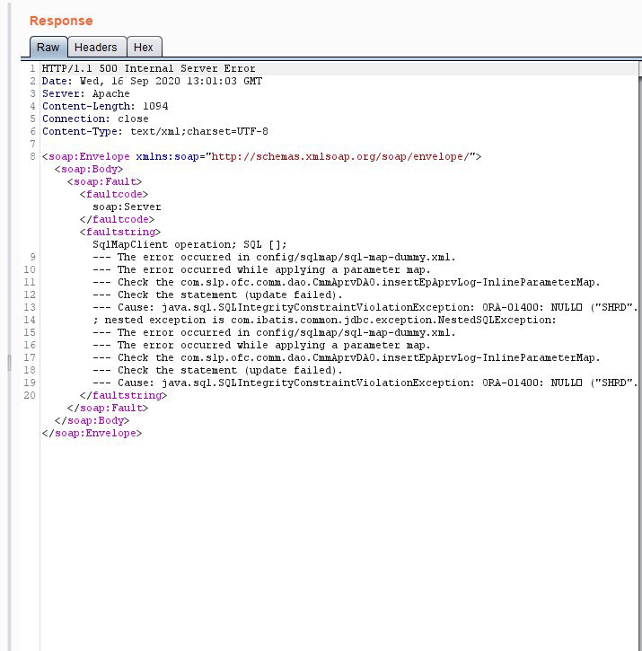Click the closing faultstring tag

click(123, 395)
